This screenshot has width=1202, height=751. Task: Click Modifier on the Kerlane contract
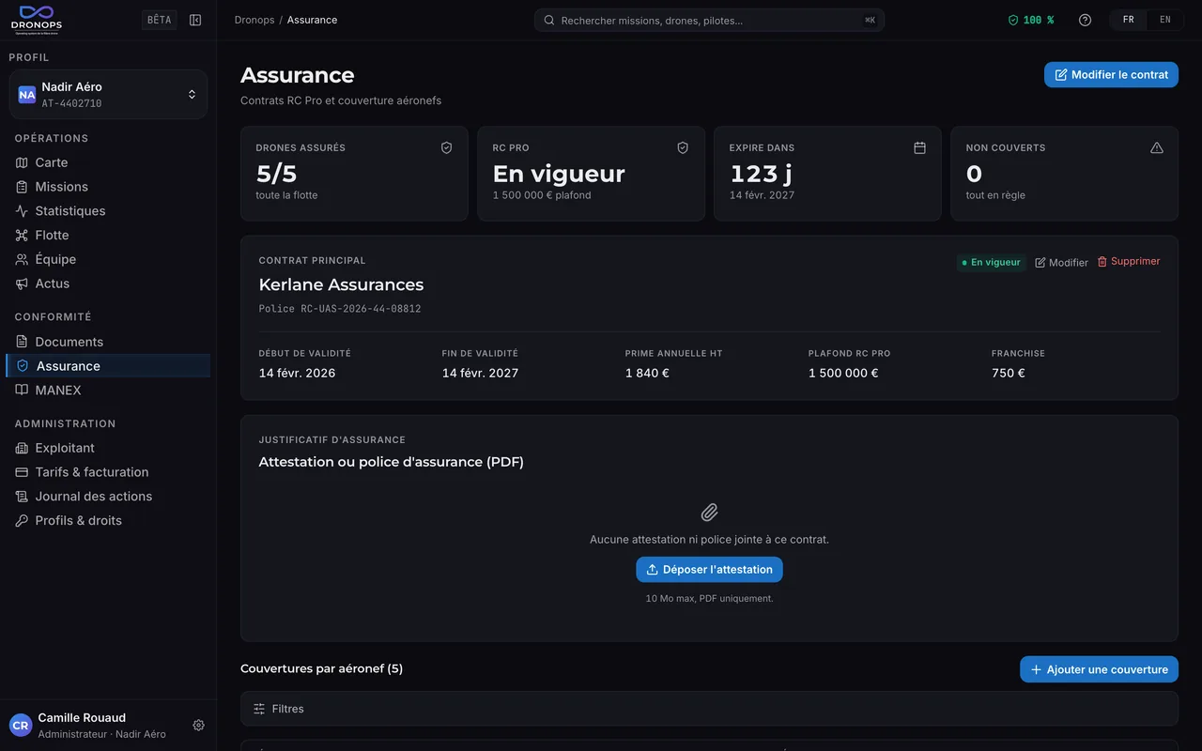pyautogui.click(x=1061, y=263)
